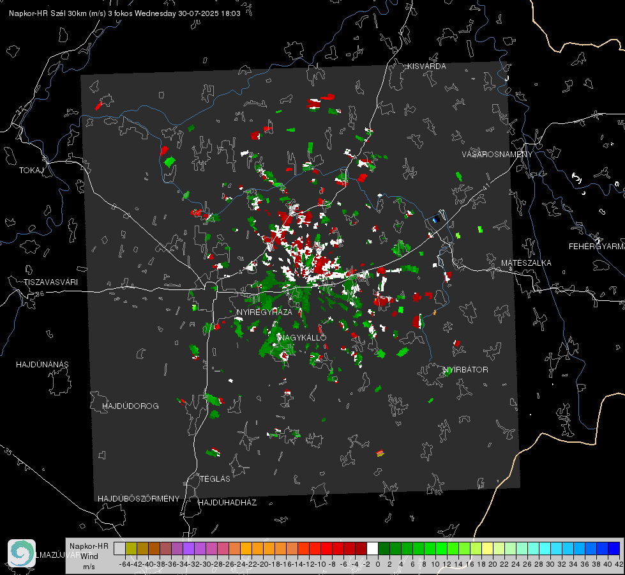Click the FEHÉRGYARMAT label at right edge
This screenshot has height=575, width=625.
point(596,247)
